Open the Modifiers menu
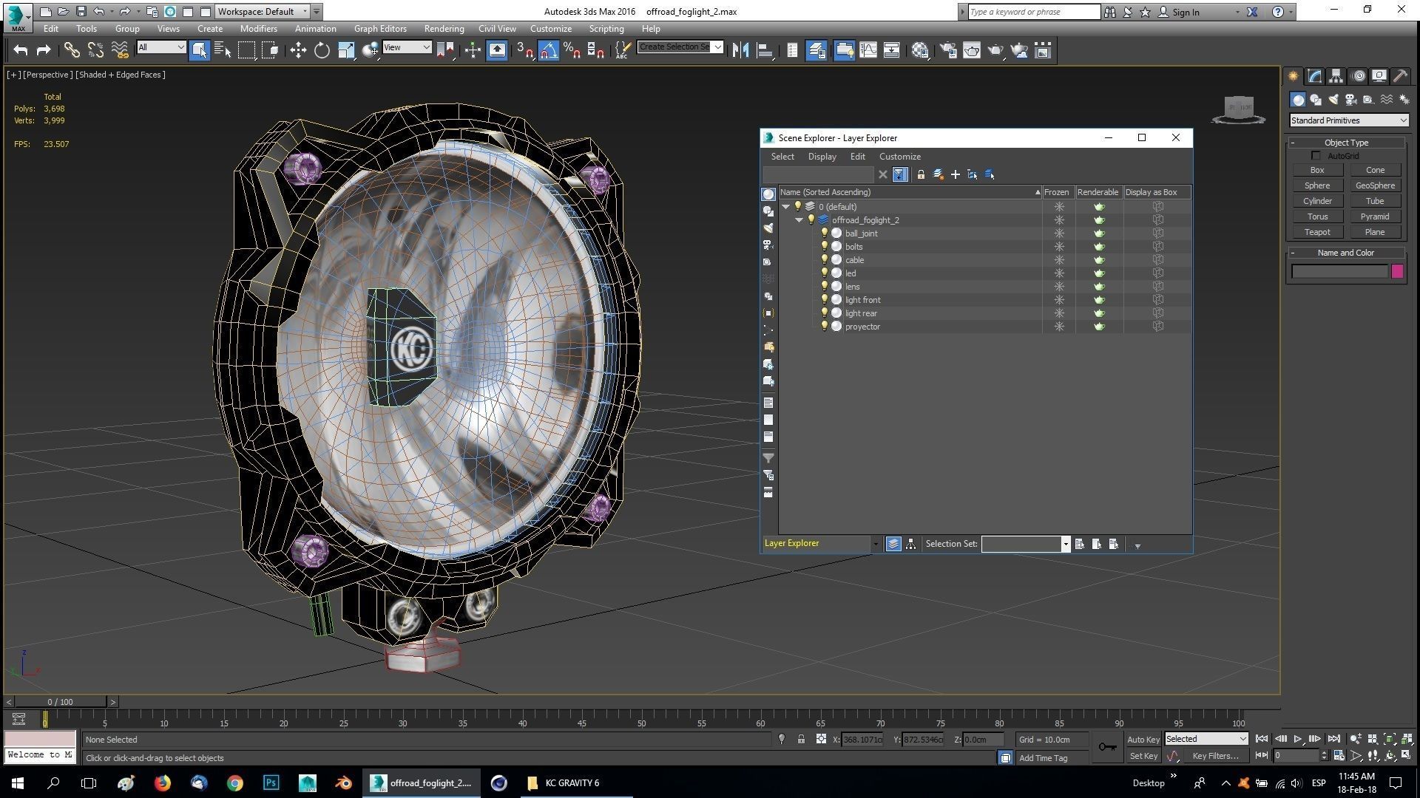 pyautogui.click(x=258, y=29)
